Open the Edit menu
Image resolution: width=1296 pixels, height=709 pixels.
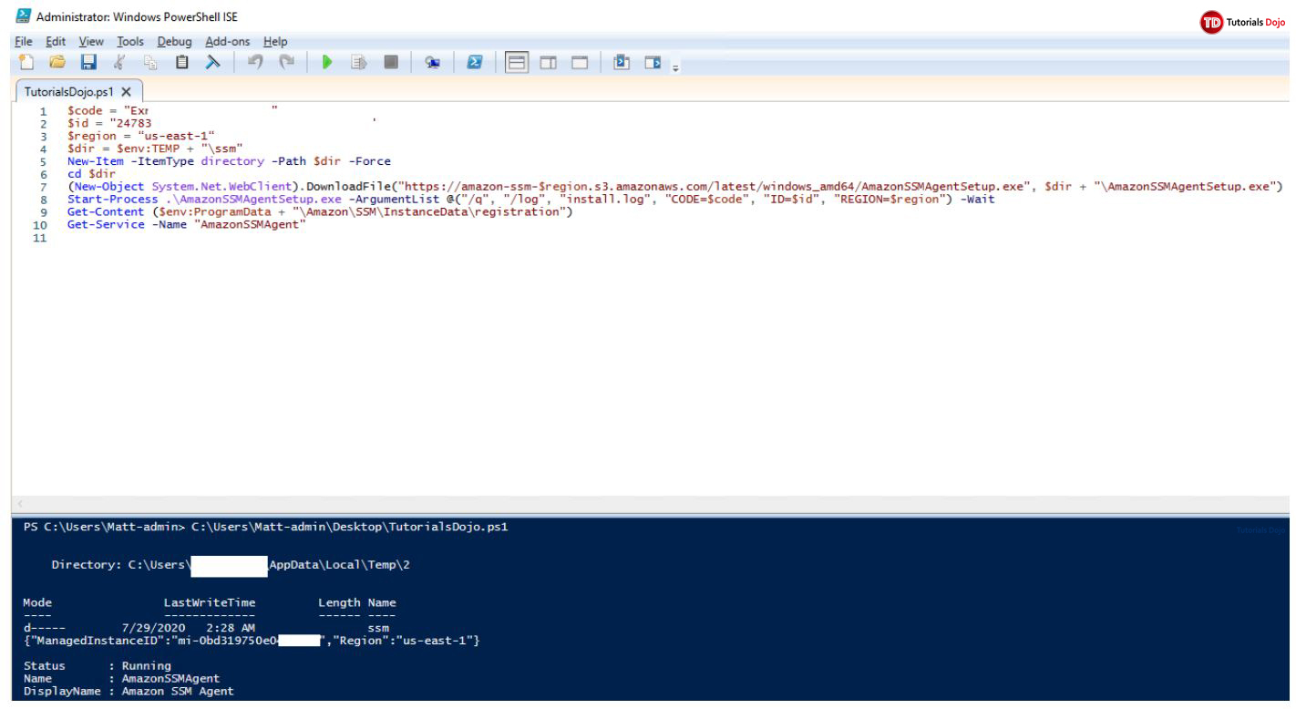coord(56,42)
